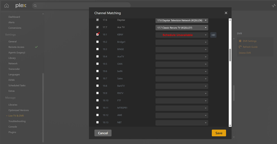This screenshot has height=144, width=277.
Task: Open the guide dropdown for AceTV
Action: (x=182, y=57)
